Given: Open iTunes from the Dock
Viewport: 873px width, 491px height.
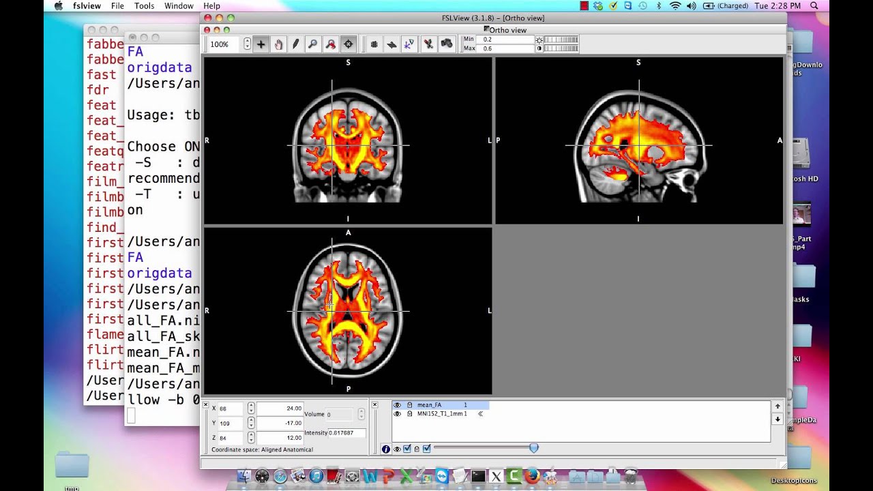Looking at the screenshot, I should 316,476.
